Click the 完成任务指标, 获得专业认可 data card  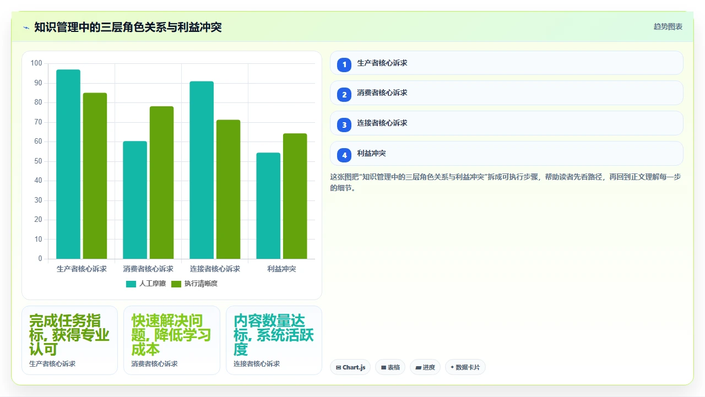(x=69, y=340)
